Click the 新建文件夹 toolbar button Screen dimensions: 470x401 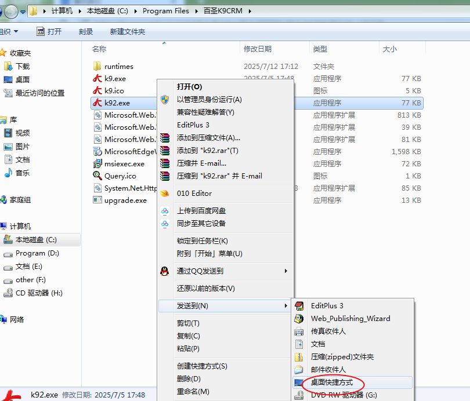(127, 31)
